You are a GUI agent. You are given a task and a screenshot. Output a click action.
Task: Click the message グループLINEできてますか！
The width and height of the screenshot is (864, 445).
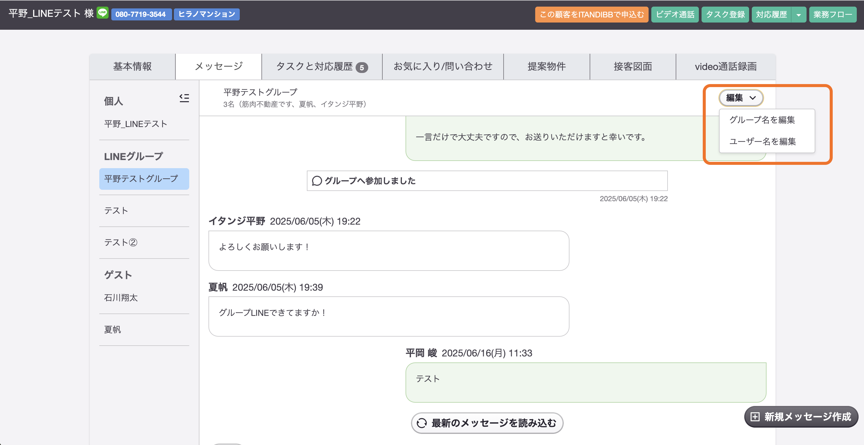[x=389, y=316]
